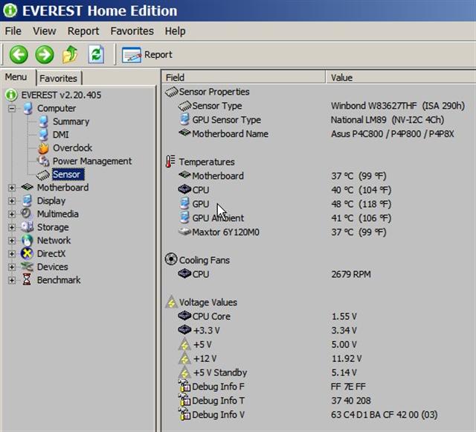Expand the Multimedia tree node
This screenshot has height=432, width=476.
tap(12, 214)
